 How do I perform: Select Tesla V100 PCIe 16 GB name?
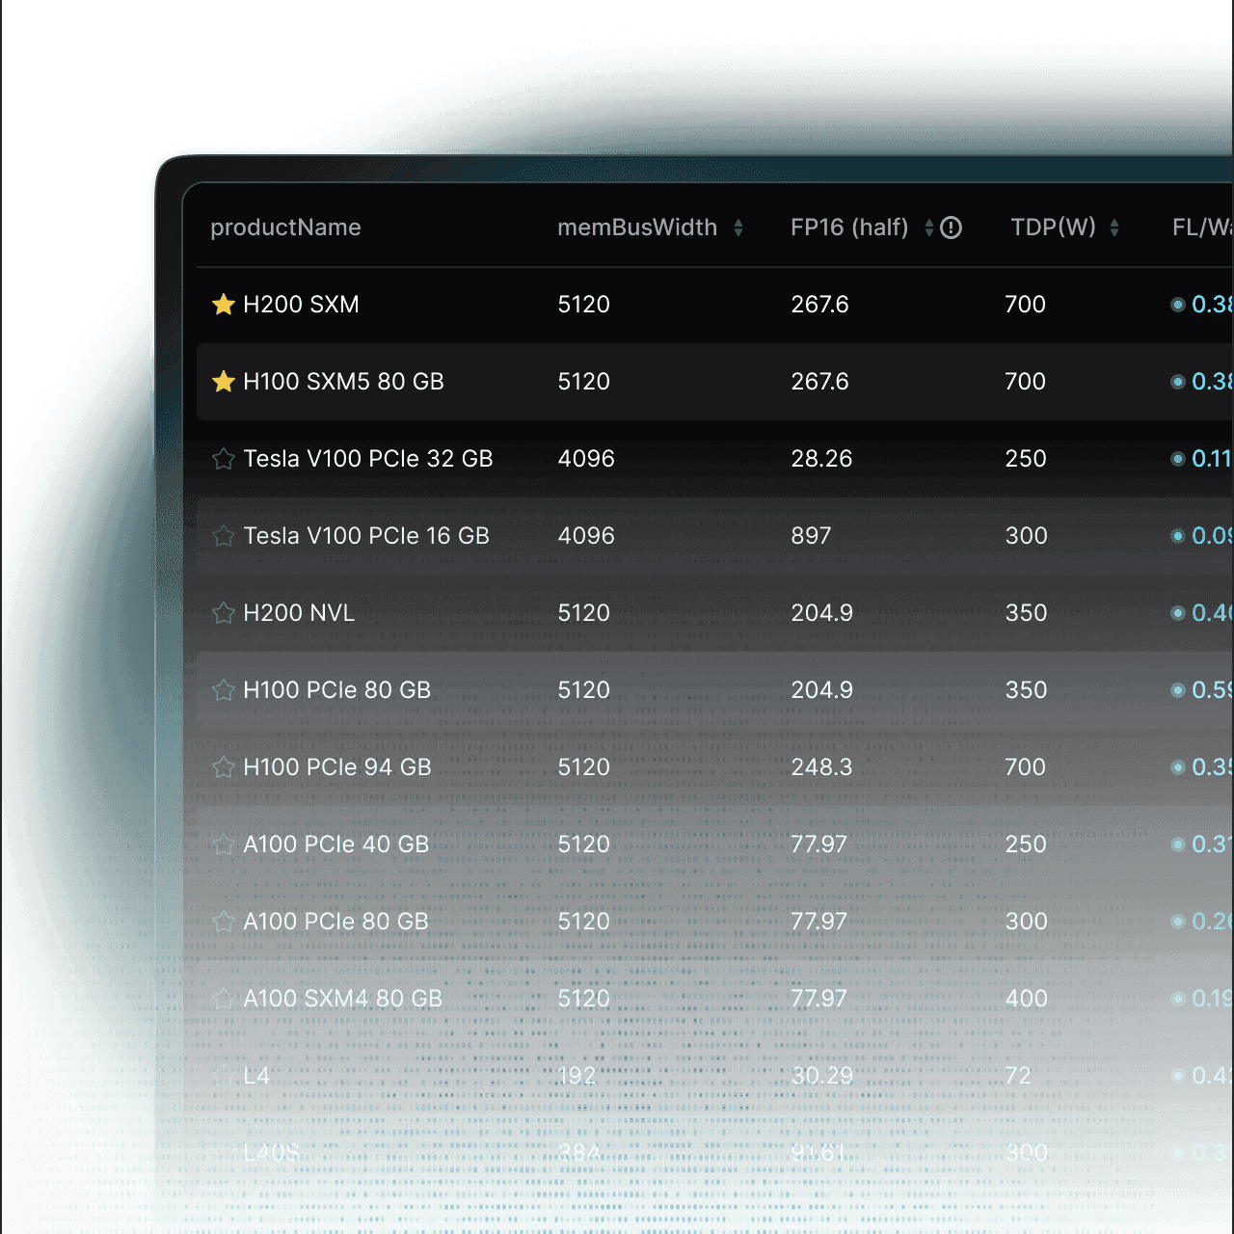(x=366, y=536)
